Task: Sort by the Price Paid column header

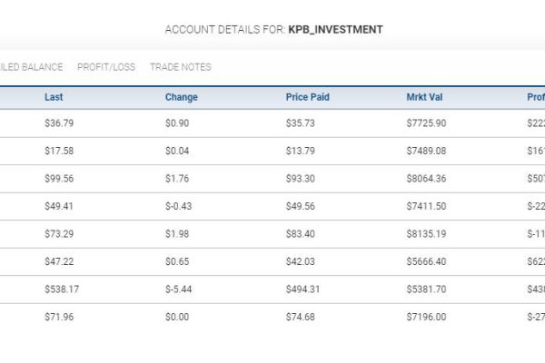Action: tap(308, 97)
